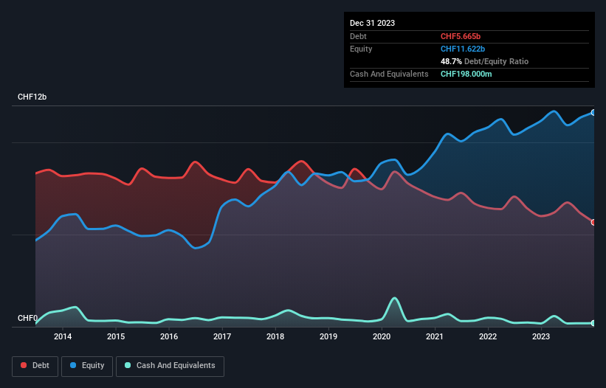Click the 2017 x-axis label
The width and height of the screenshot is (606, 388).
tap(222, 336)
